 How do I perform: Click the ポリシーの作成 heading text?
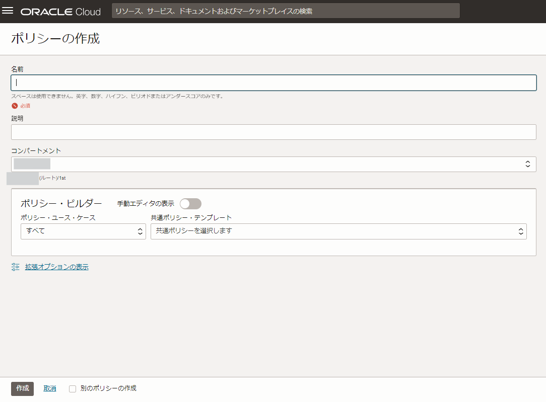[55, 38]
